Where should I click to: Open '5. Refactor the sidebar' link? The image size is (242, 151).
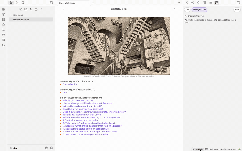pos(90,132)
